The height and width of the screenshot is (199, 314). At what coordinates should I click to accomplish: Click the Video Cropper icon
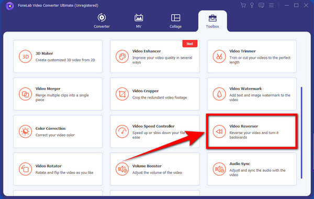pyautogui.click(x=122, y=94)
